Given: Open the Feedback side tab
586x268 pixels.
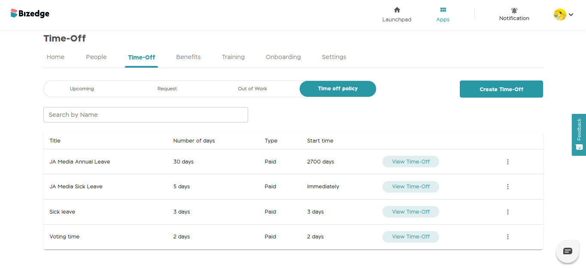Looking at the screenshot, I should point(579,134).
